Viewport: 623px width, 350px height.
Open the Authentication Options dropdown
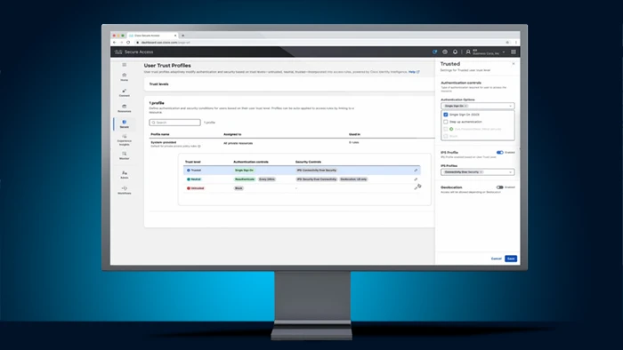(x=478, y=106)
